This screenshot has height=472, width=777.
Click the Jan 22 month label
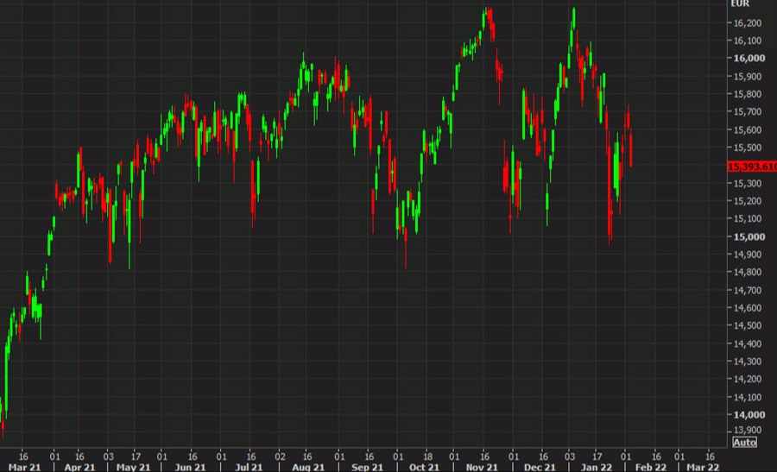coord(596,467)
